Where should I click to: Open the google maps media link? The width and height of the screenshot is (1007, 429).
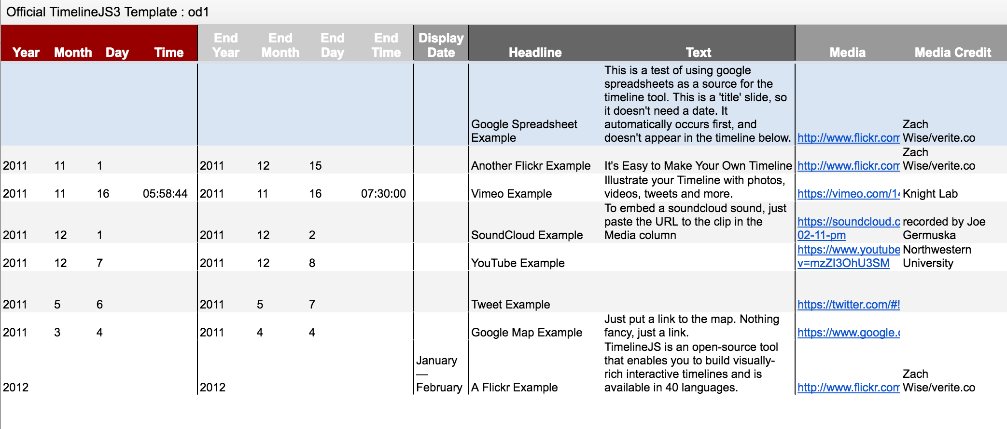click(849, 333)
